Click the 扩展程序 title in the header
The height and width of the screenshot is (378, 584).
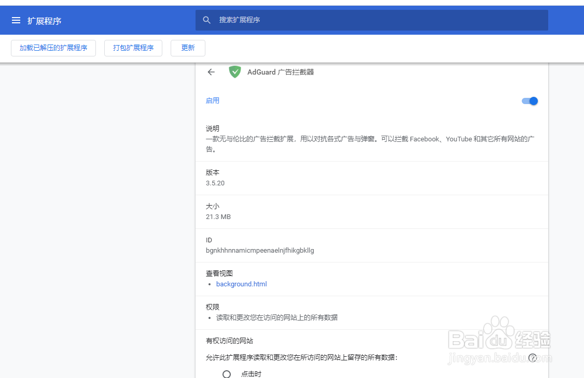[x=46, y=21]
